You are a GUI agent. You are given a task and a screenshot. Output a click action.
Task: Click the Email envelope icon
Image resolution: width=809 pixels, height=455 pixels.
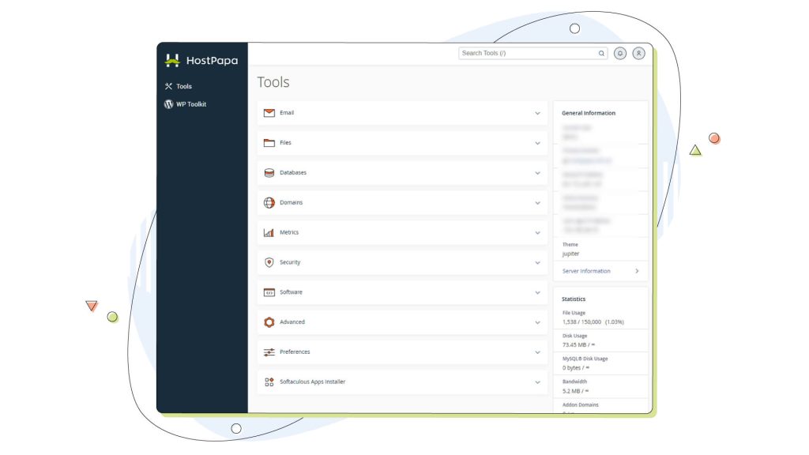[269, 113]
